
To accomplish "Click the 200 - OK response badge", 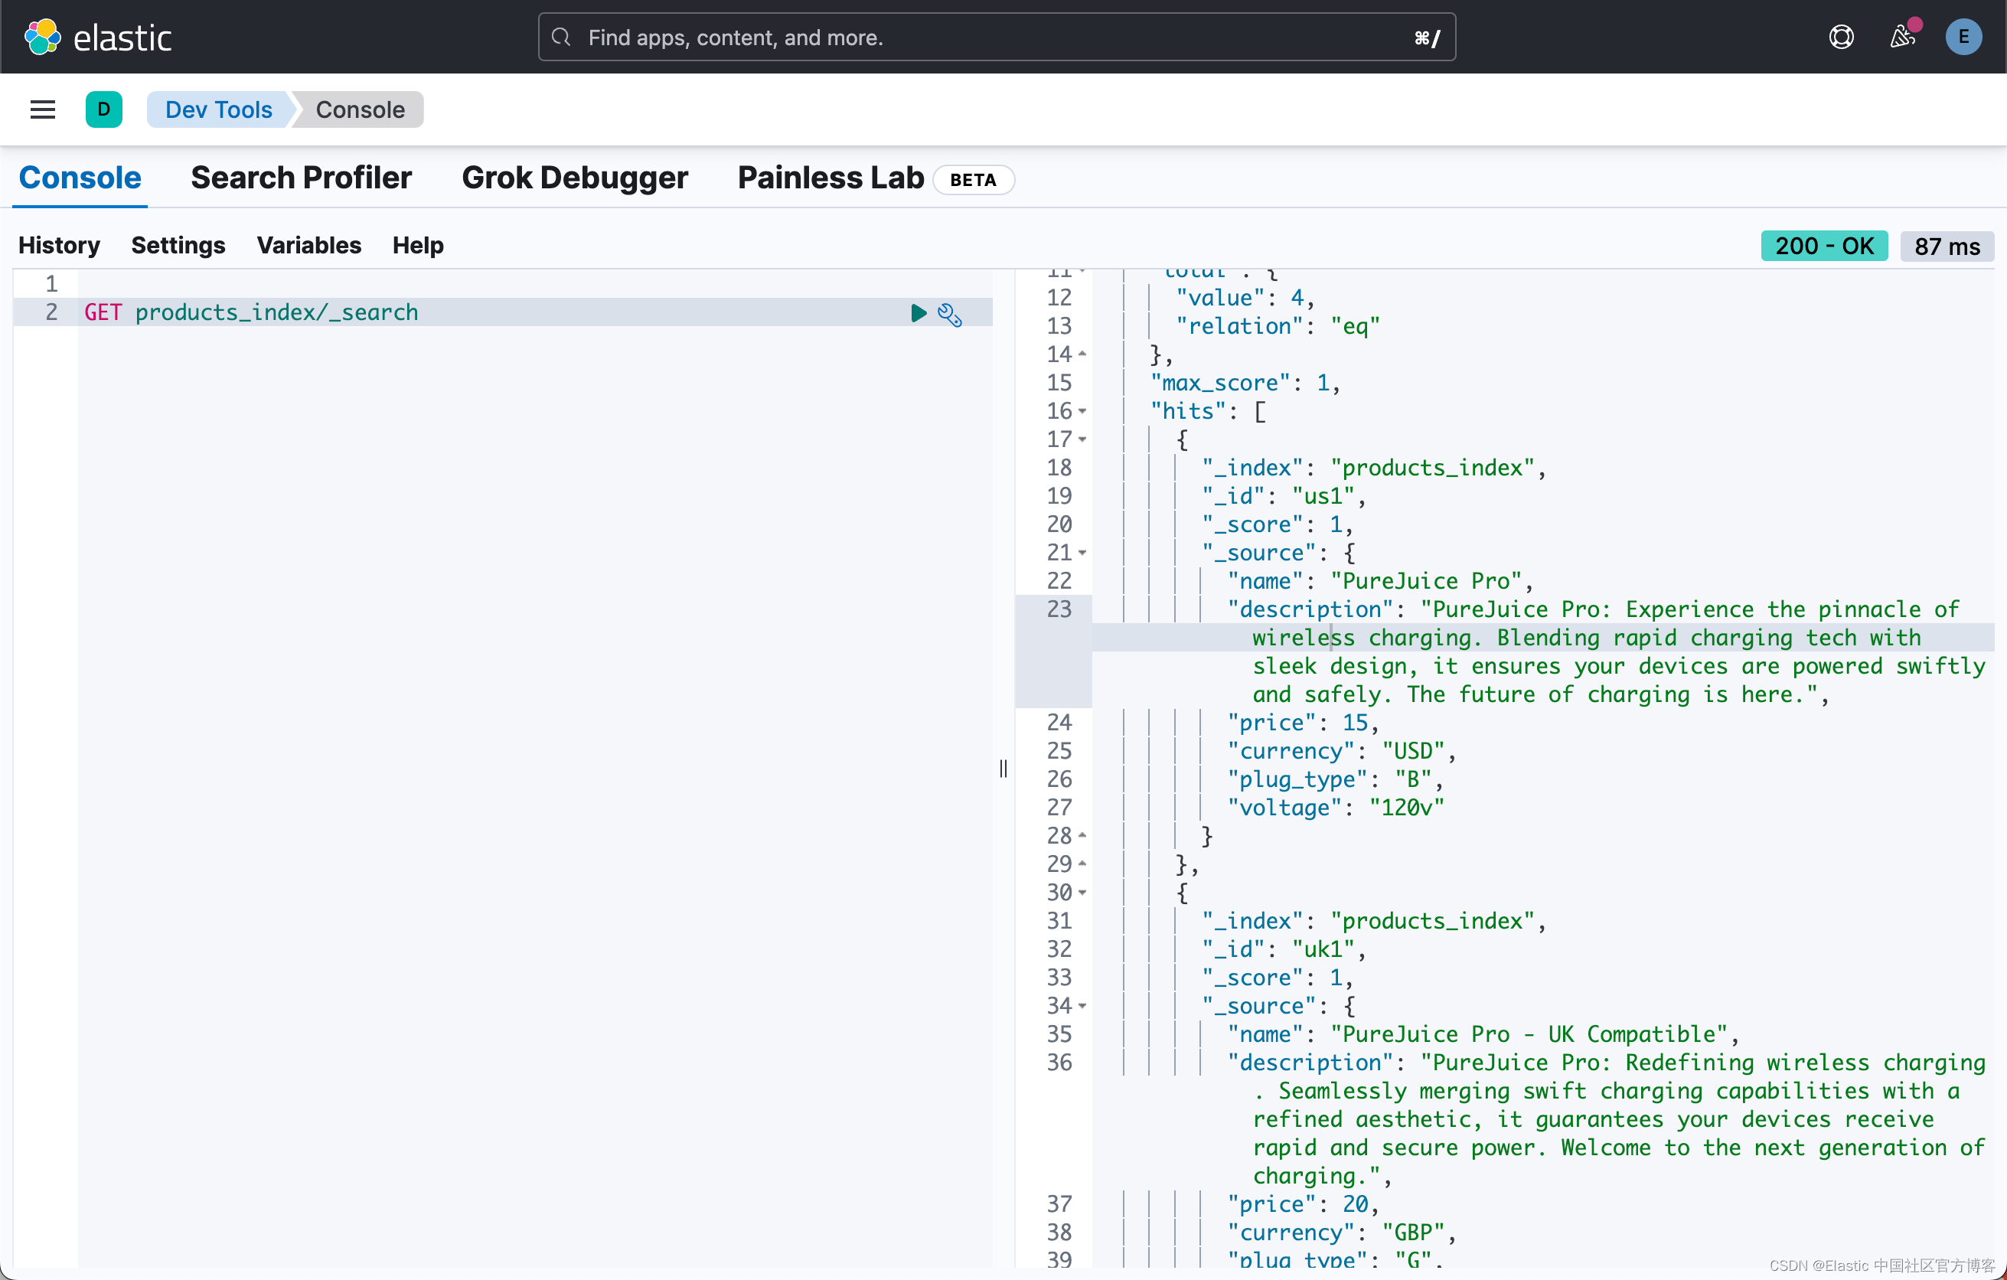I will pyautogui.click(x=1823, y=245).
